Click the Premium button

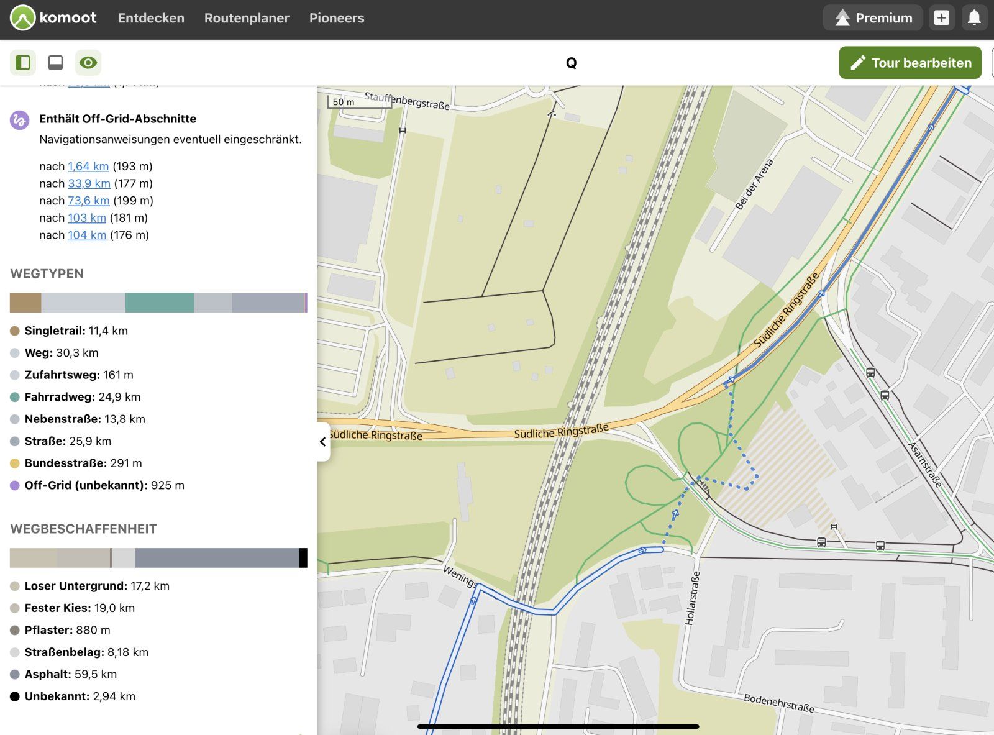click(873, 18)
